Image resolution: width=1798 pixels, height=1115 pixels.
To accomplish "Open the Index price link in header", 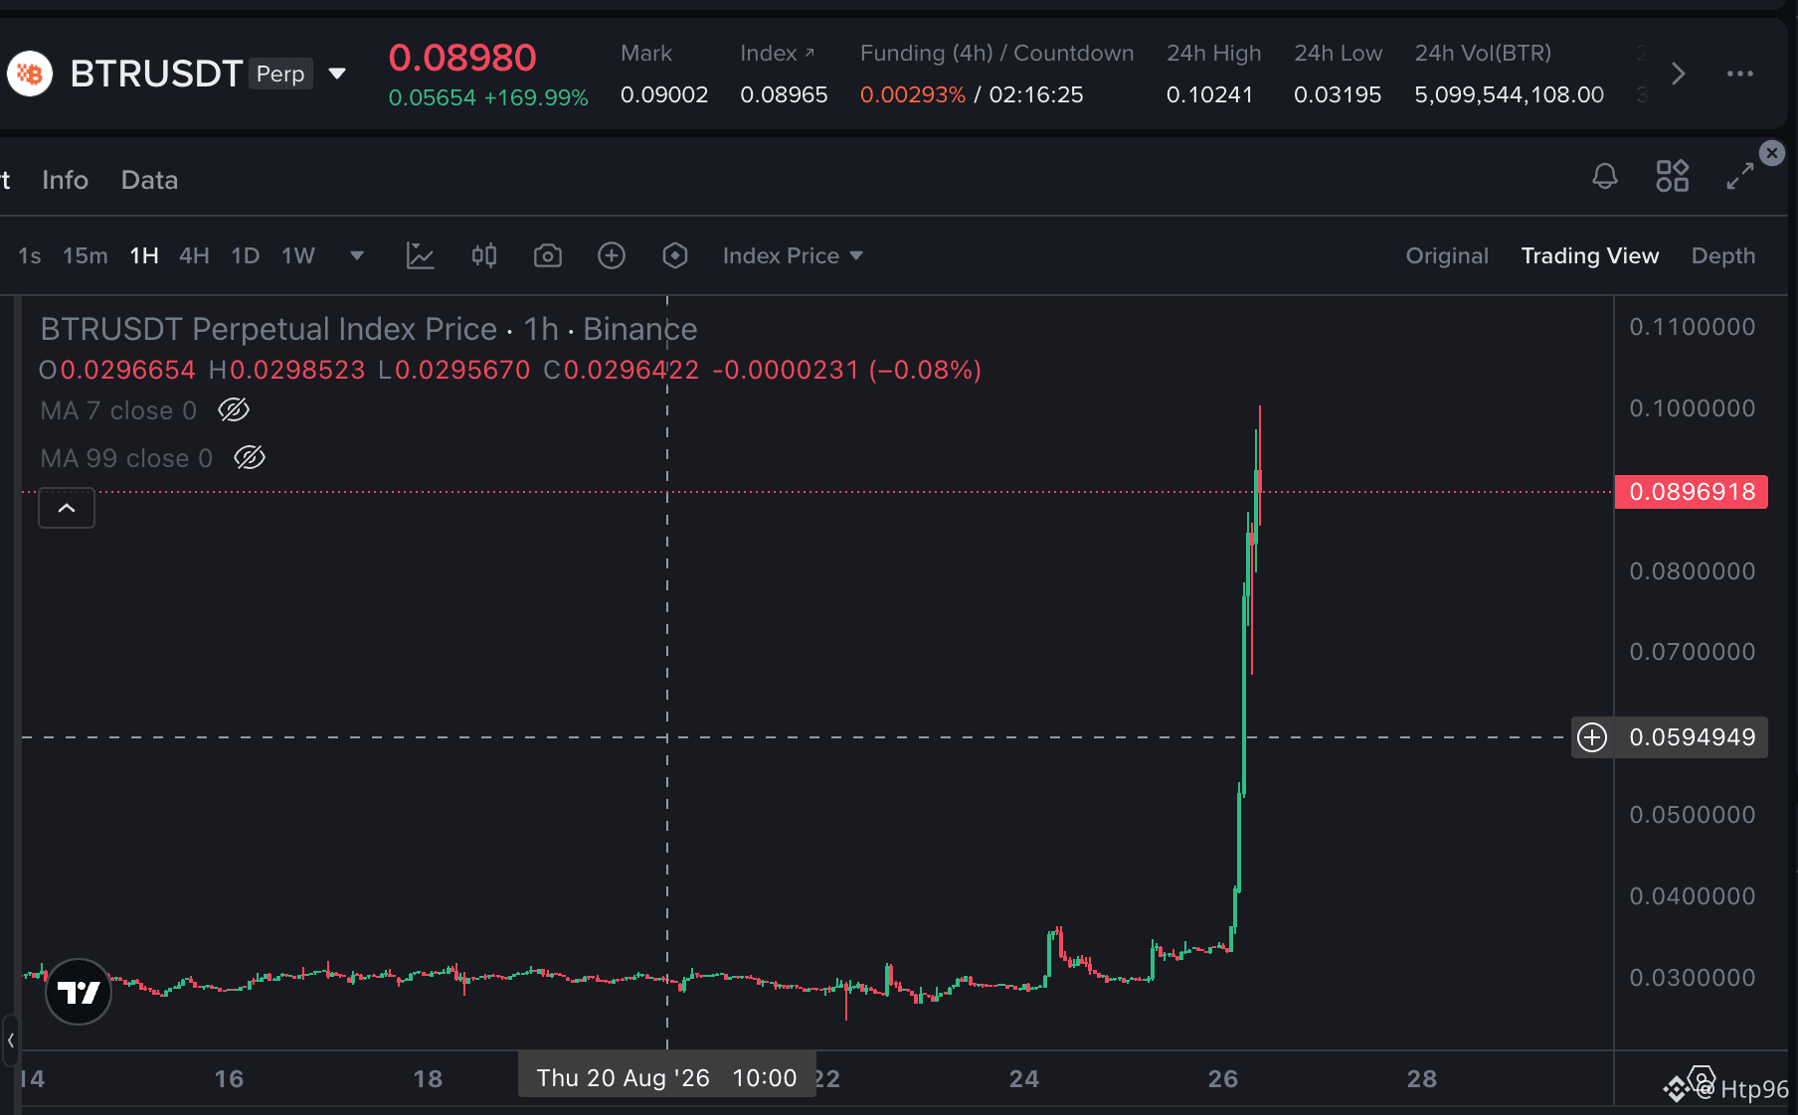I will [777, 53].
